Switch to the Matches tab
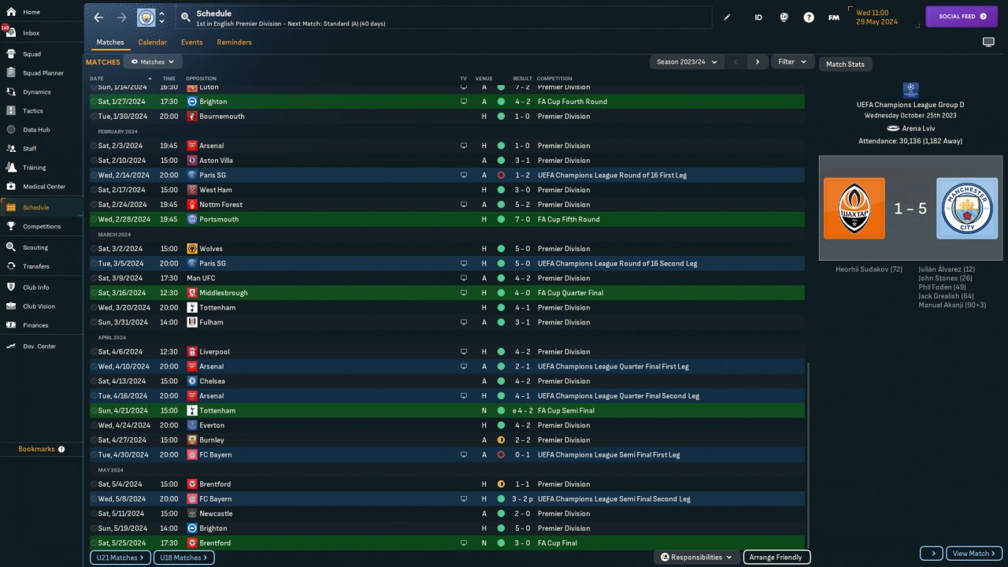The image size is (1008, 567). (110, 43)
